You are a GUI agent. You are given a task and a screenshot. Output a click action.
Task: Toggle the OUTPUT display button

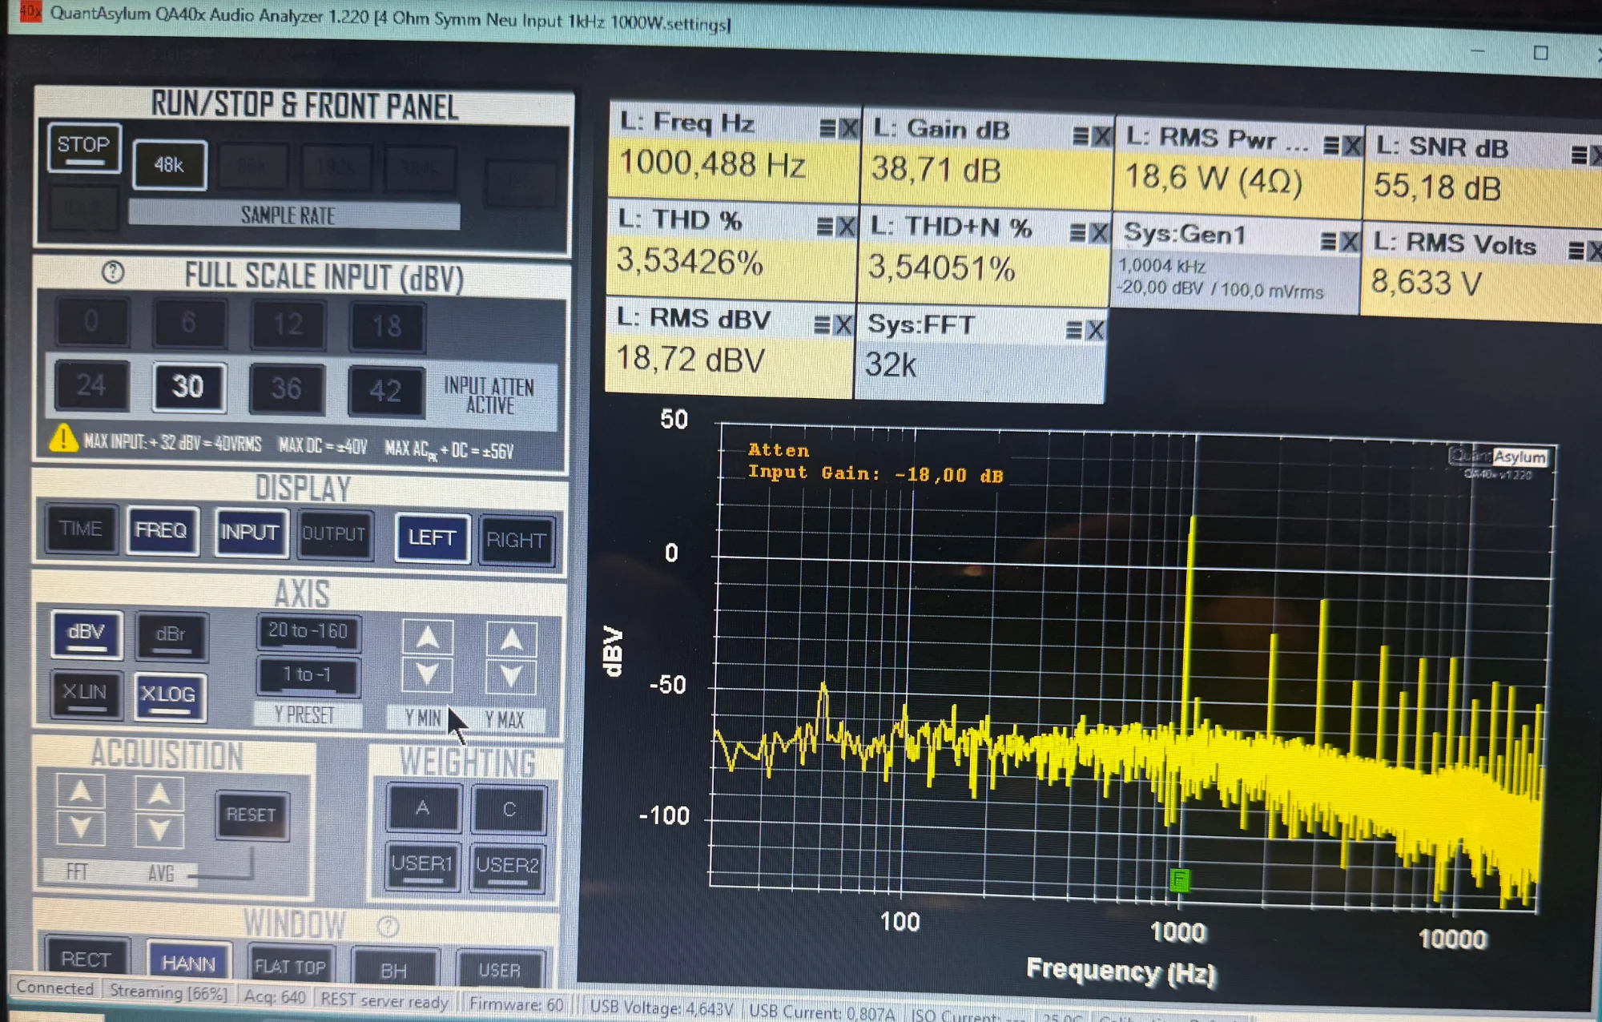coord(335,535)
